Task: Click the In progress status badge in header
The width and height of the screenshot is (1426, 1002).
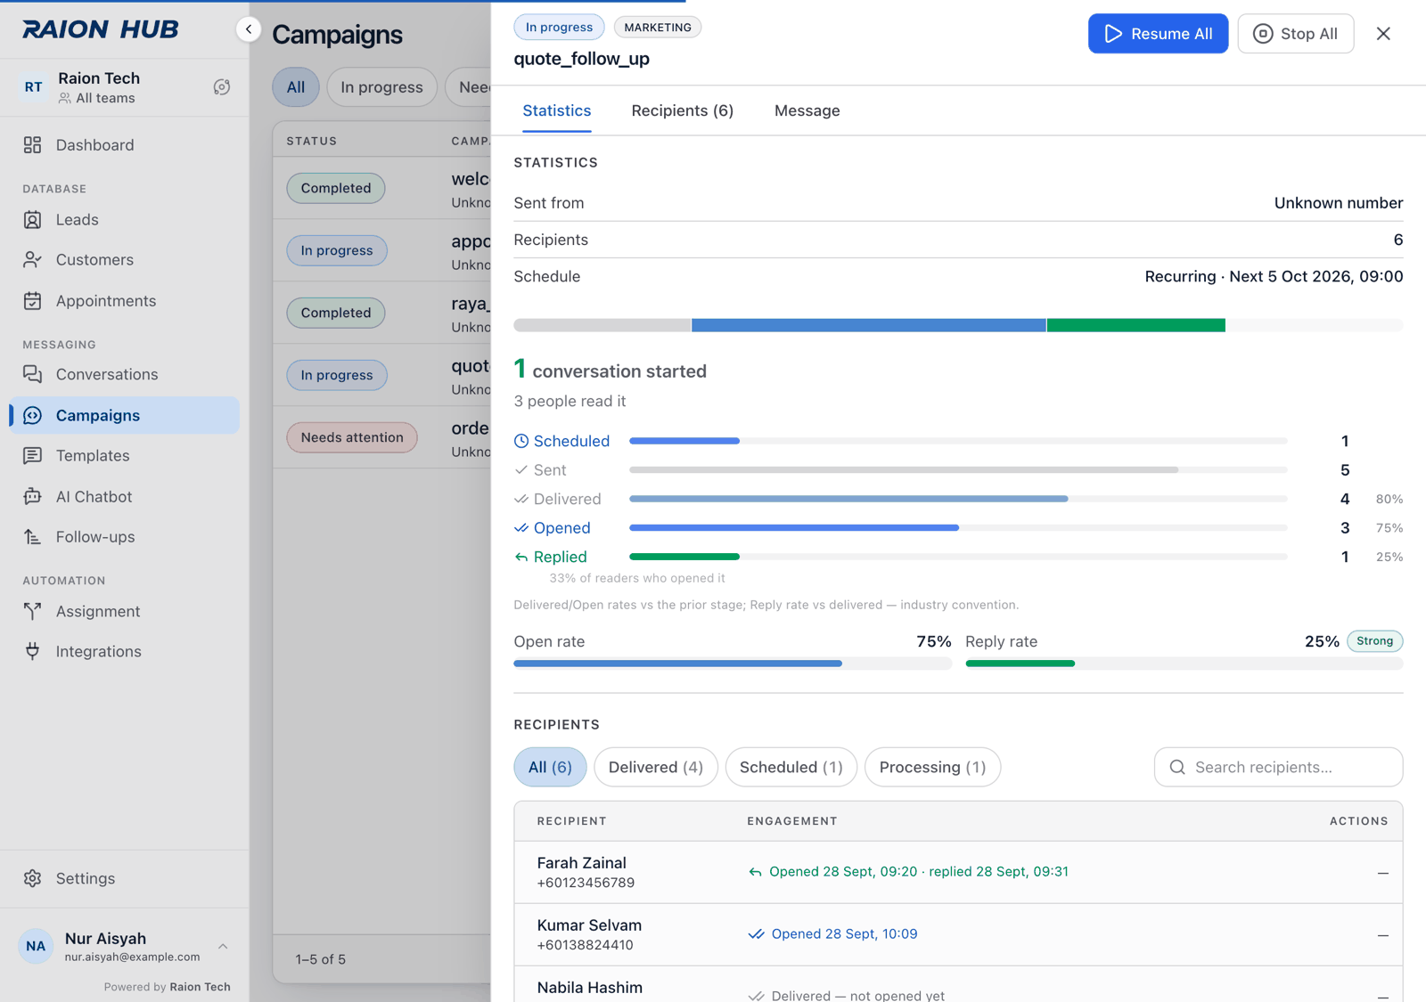Action: pyautogui.click(x=559, y=28)
